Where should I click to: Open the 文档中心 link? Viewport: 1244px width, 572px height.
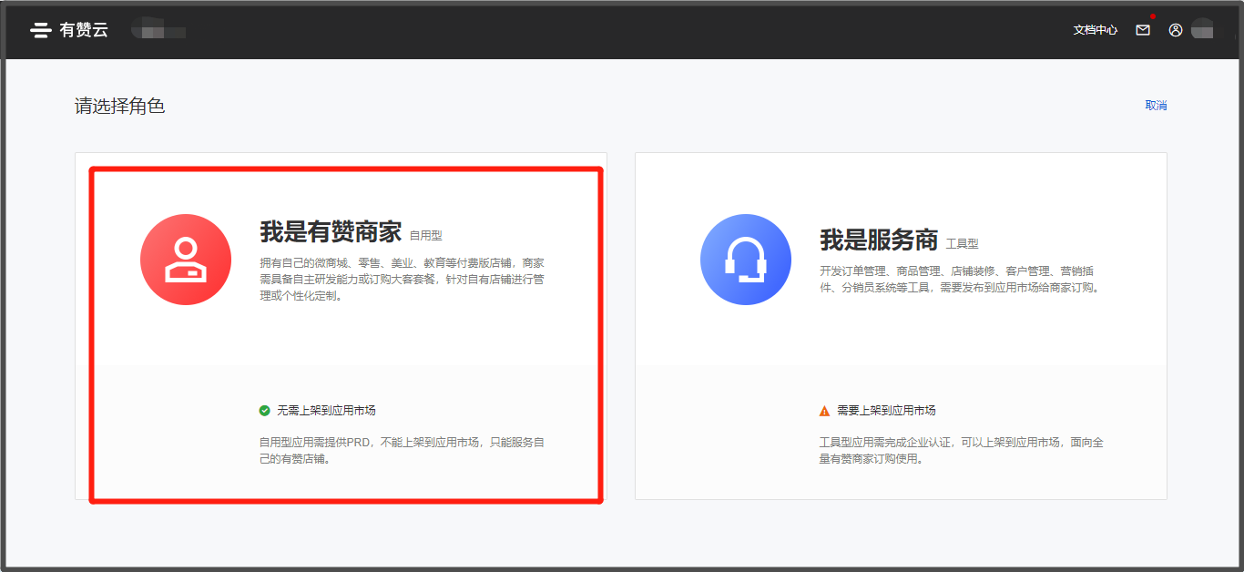(1096, 30)
